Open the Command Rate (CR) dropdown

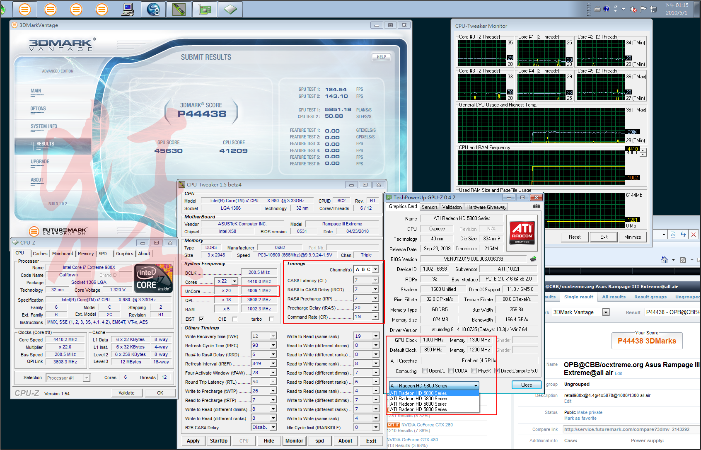click(375, 317)
